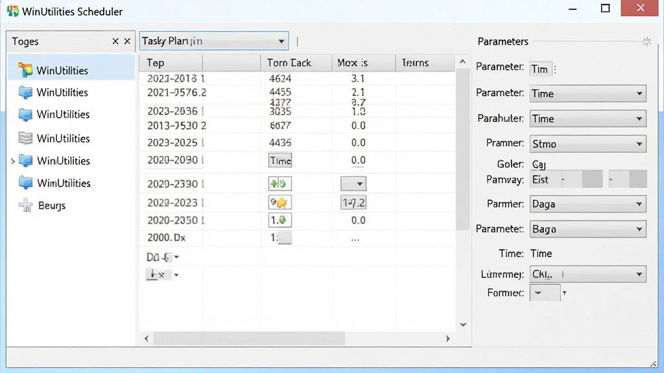Click the table vertical scrollbar up arrow

[463, 62]
